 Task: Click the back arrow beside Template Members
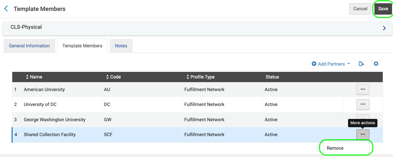6,9
